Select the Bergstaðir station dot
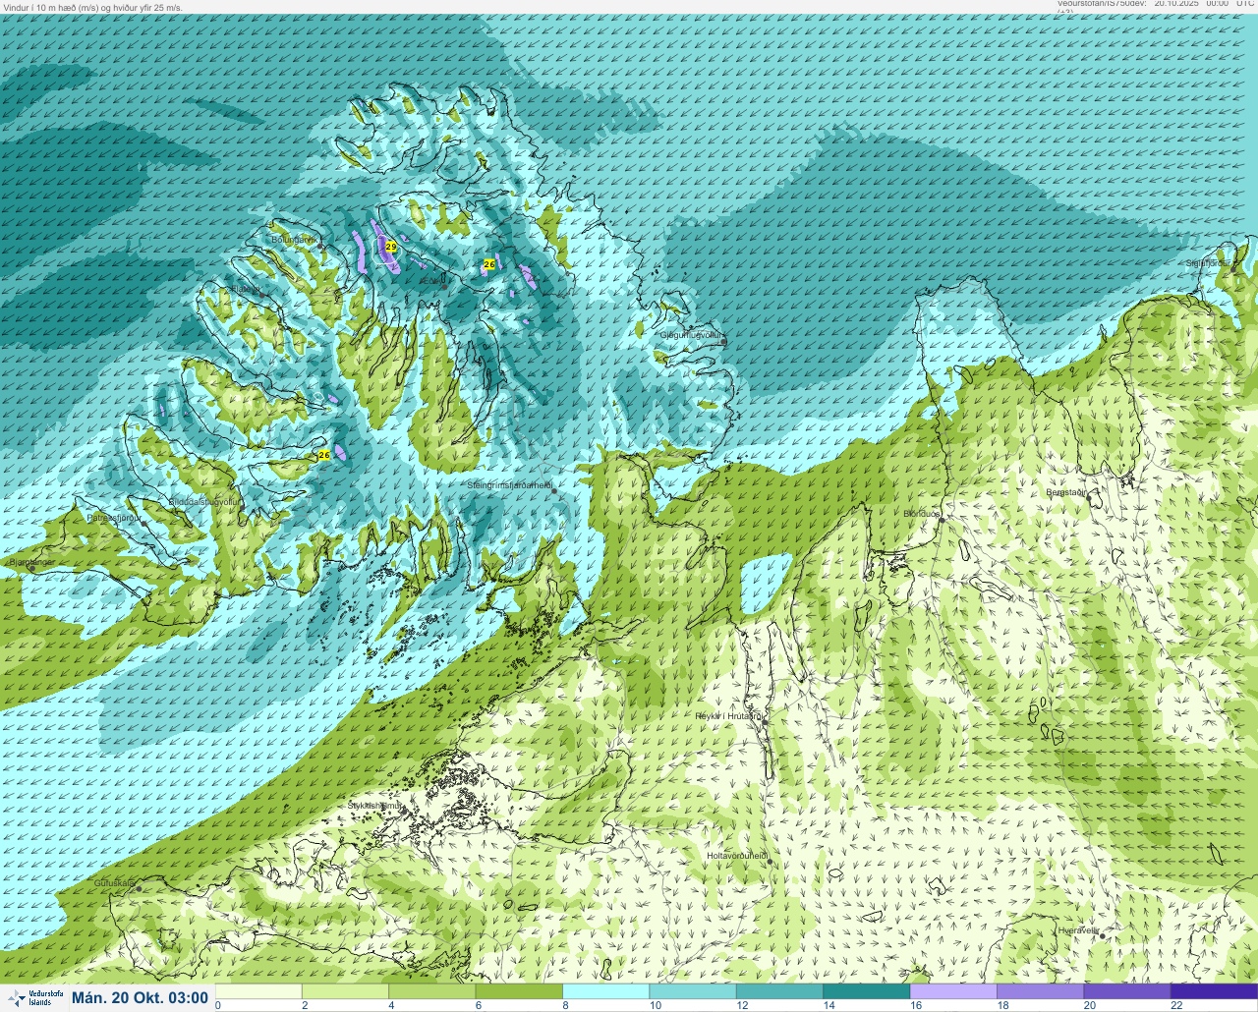The width and height of the screenshot is (1258, 1012). tap(1091, 496)
